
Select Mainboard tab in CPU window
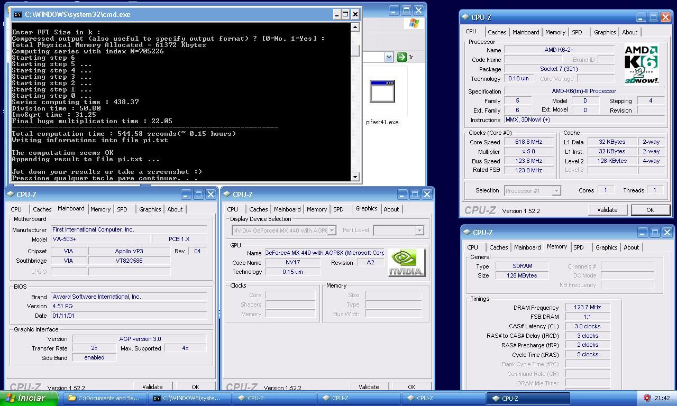point(526,32)
